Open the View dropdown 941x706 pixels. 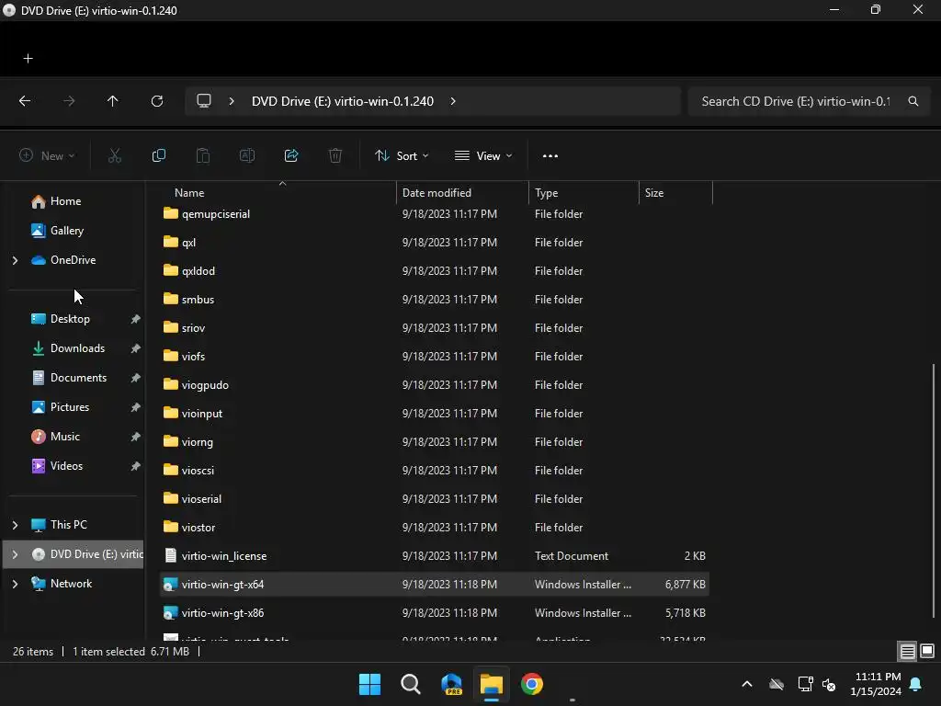point(483,155)
